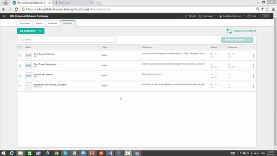The height and width of the screenshot is (156, 277).
Task: Click the browser address bar URL
Action: (68, 9)
